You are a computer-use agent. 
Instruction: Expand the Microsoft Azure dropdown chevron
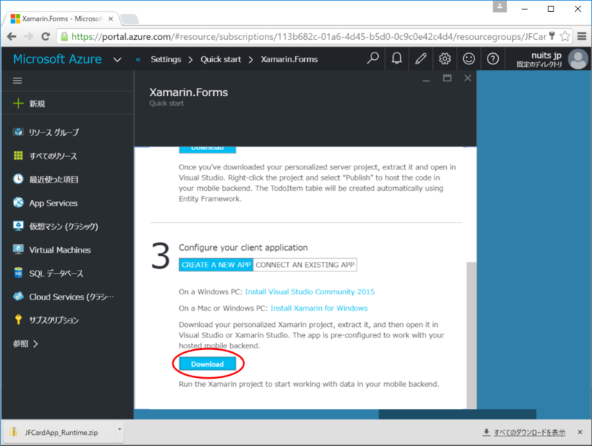point(118,60)
